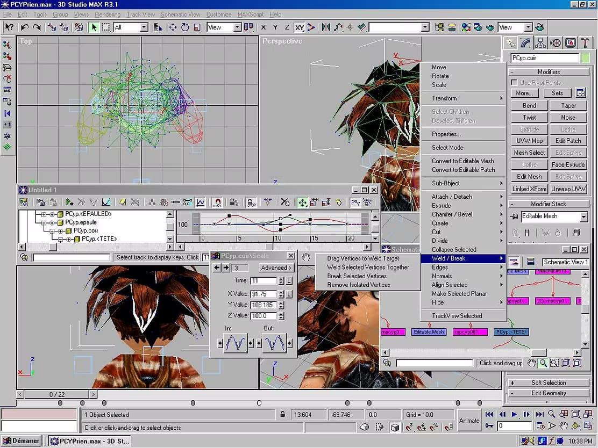The image size is (598, 448).
Task: Toggle the Animate button
Action: pos(469,421)
